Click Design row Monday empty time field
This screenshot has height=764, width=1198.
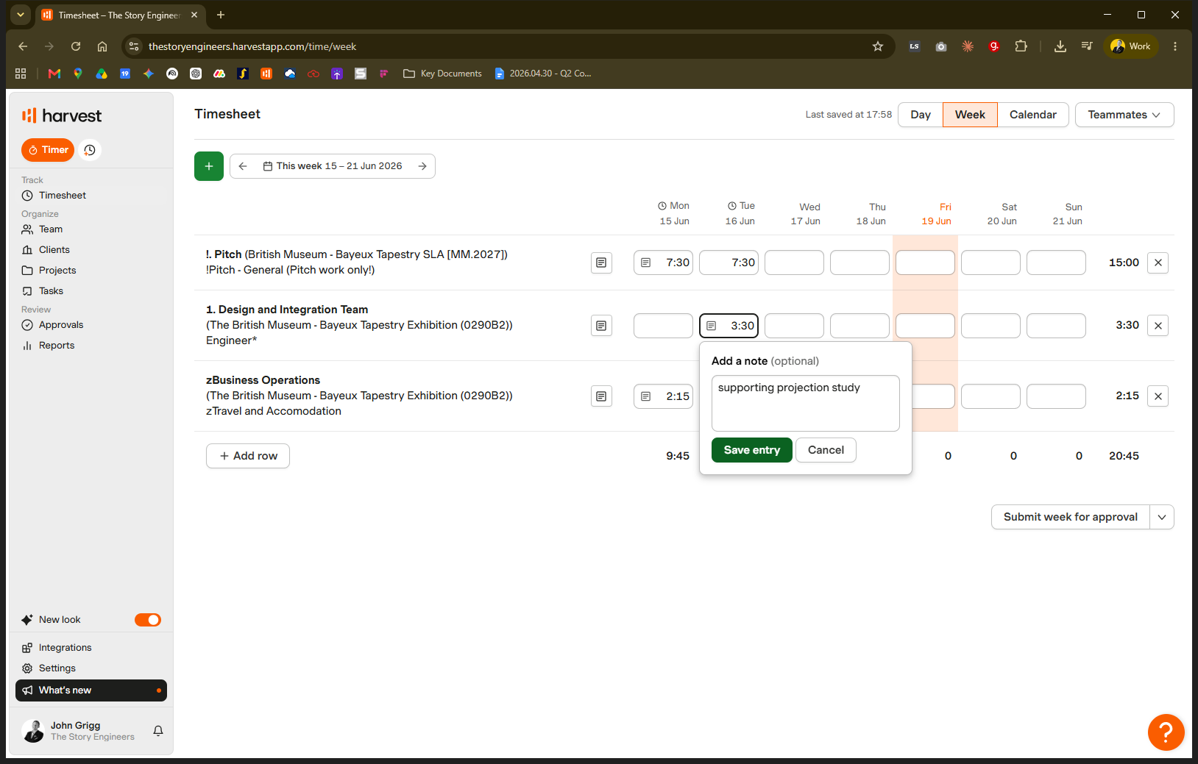pyautogui.click(x=663, y=326)
